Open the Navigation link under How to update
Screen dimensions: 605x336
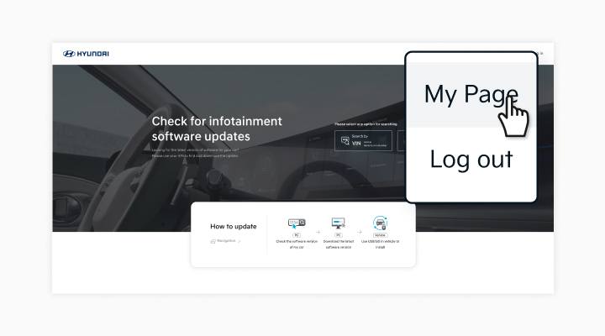(227, 241)
